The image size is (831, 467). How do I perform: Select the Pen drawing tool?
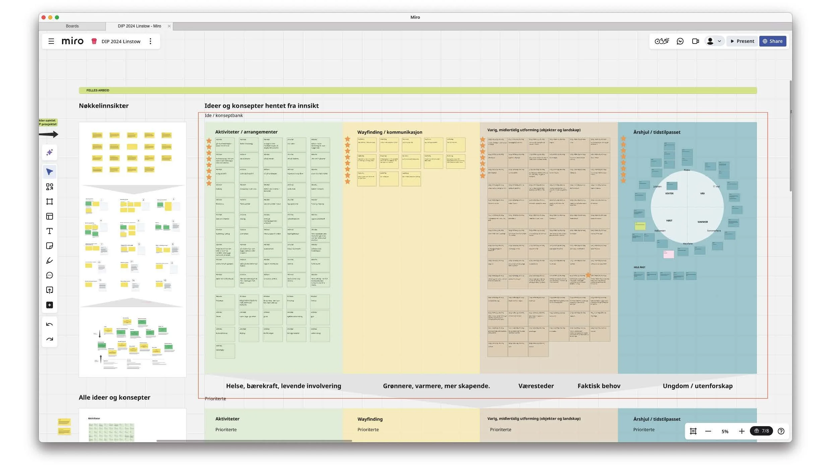50,261
